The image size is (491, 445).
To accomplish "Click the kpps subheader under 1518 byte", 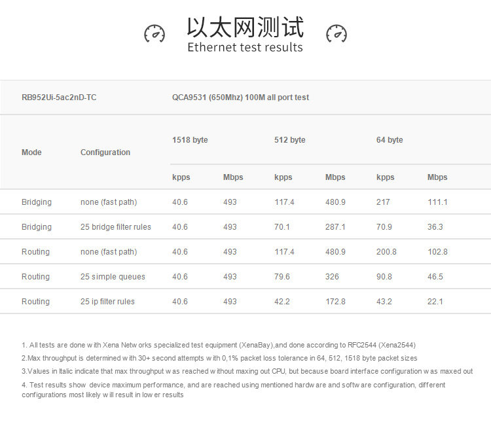I will [x=181, y=177].
